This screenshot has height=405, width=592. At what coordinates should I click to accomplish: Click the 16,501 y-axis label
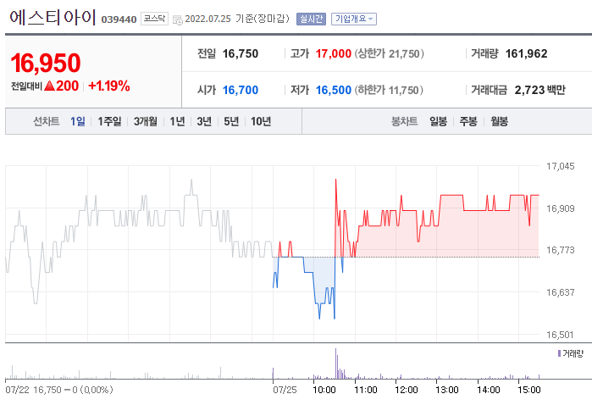[561, 335]
